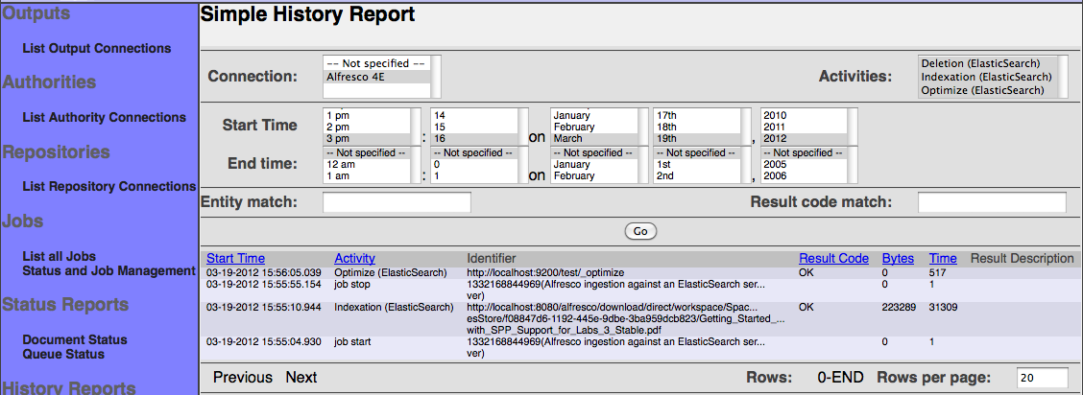Select Alfresco 4E in Connection list
The height and width of the screenshot is (395, 1083).
point(374,77)
